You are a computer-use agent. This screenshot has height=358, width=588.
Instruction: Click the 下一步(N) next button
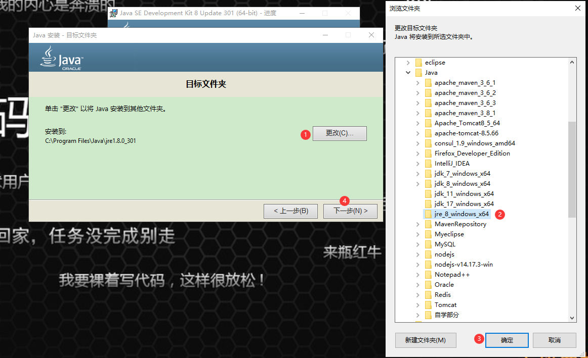(350, 211)
